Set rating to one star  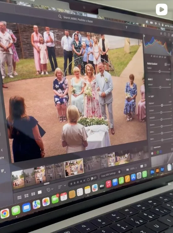point(71,184)
